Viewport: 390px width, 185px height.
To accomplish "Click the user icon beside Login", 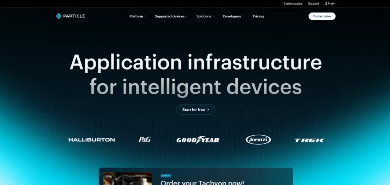I will click(326, 3).
